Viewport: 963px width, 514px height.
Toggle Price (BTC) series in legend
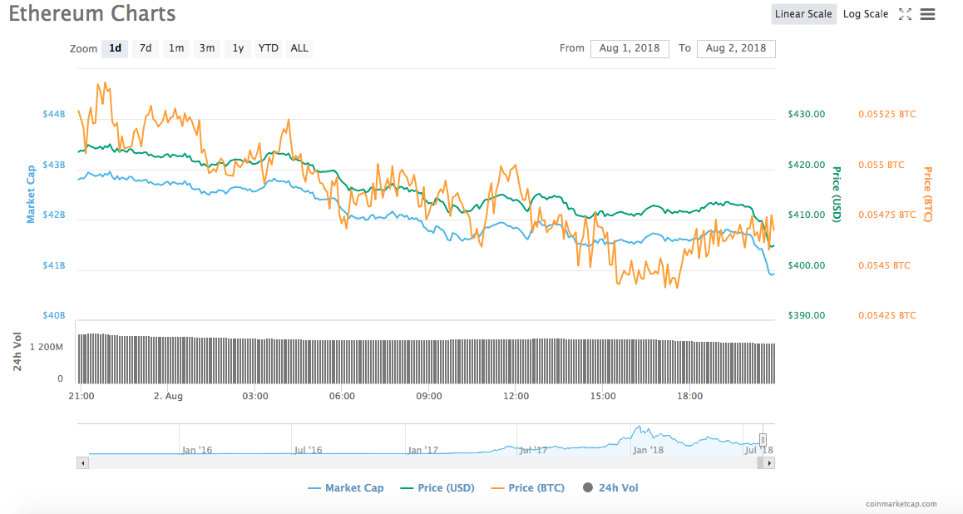coord(528,488)
